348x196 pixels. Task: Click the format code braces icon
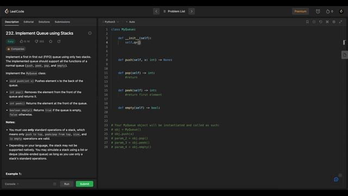coord(314,22)
